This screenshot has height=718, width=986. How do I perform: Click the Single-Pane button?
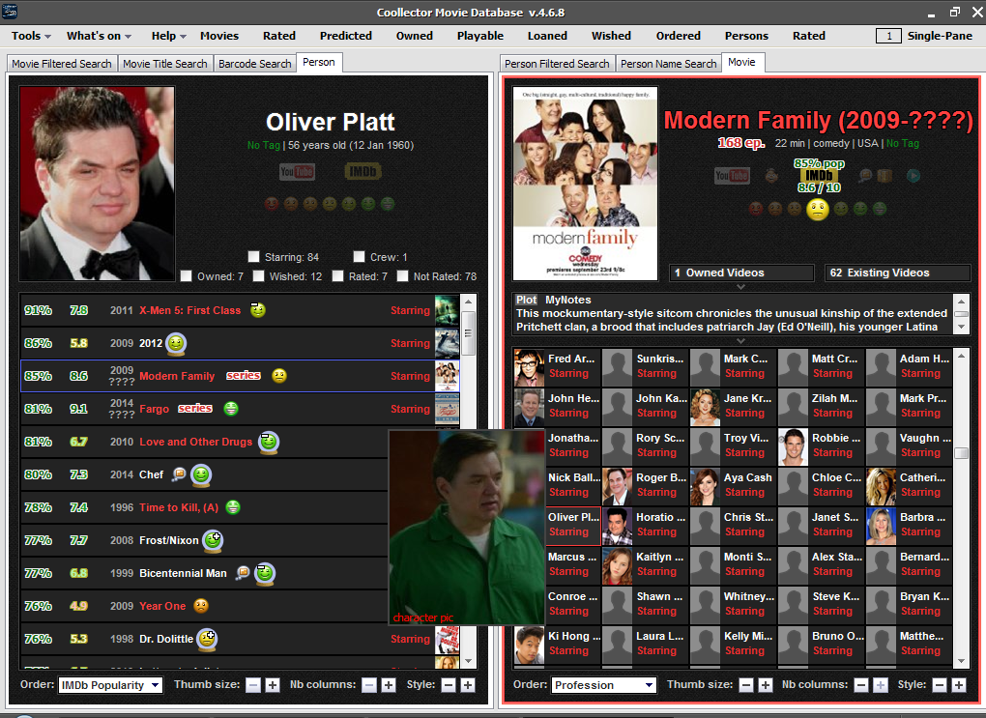pyautogui.click(x=940, y=36)
